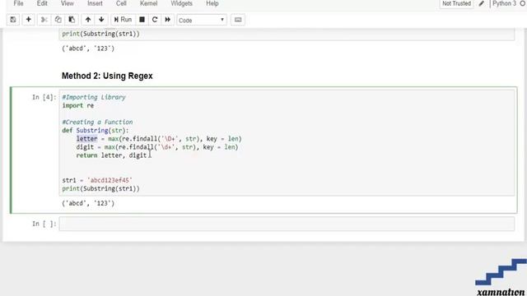Image resolution: width=527 pixels, height=296 pixels.
Task: Open the Edit menu
Action: [42, 3]
